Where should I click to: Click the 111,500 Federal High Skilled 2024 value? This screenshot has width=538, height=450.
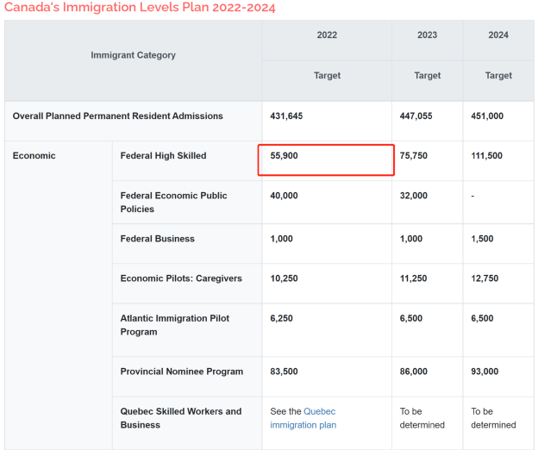486,156
